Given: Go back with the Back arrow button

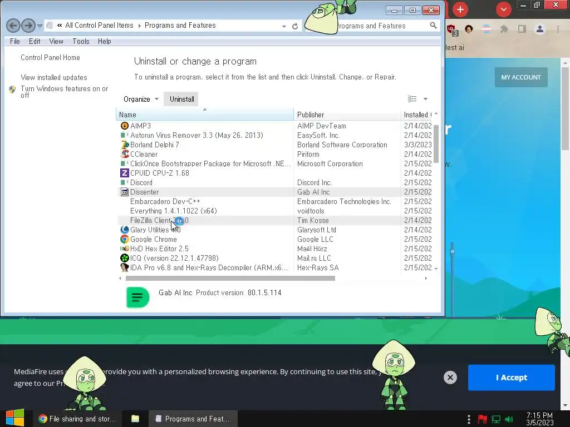Looking at the screenshot, I should click(x=13, y=26).
